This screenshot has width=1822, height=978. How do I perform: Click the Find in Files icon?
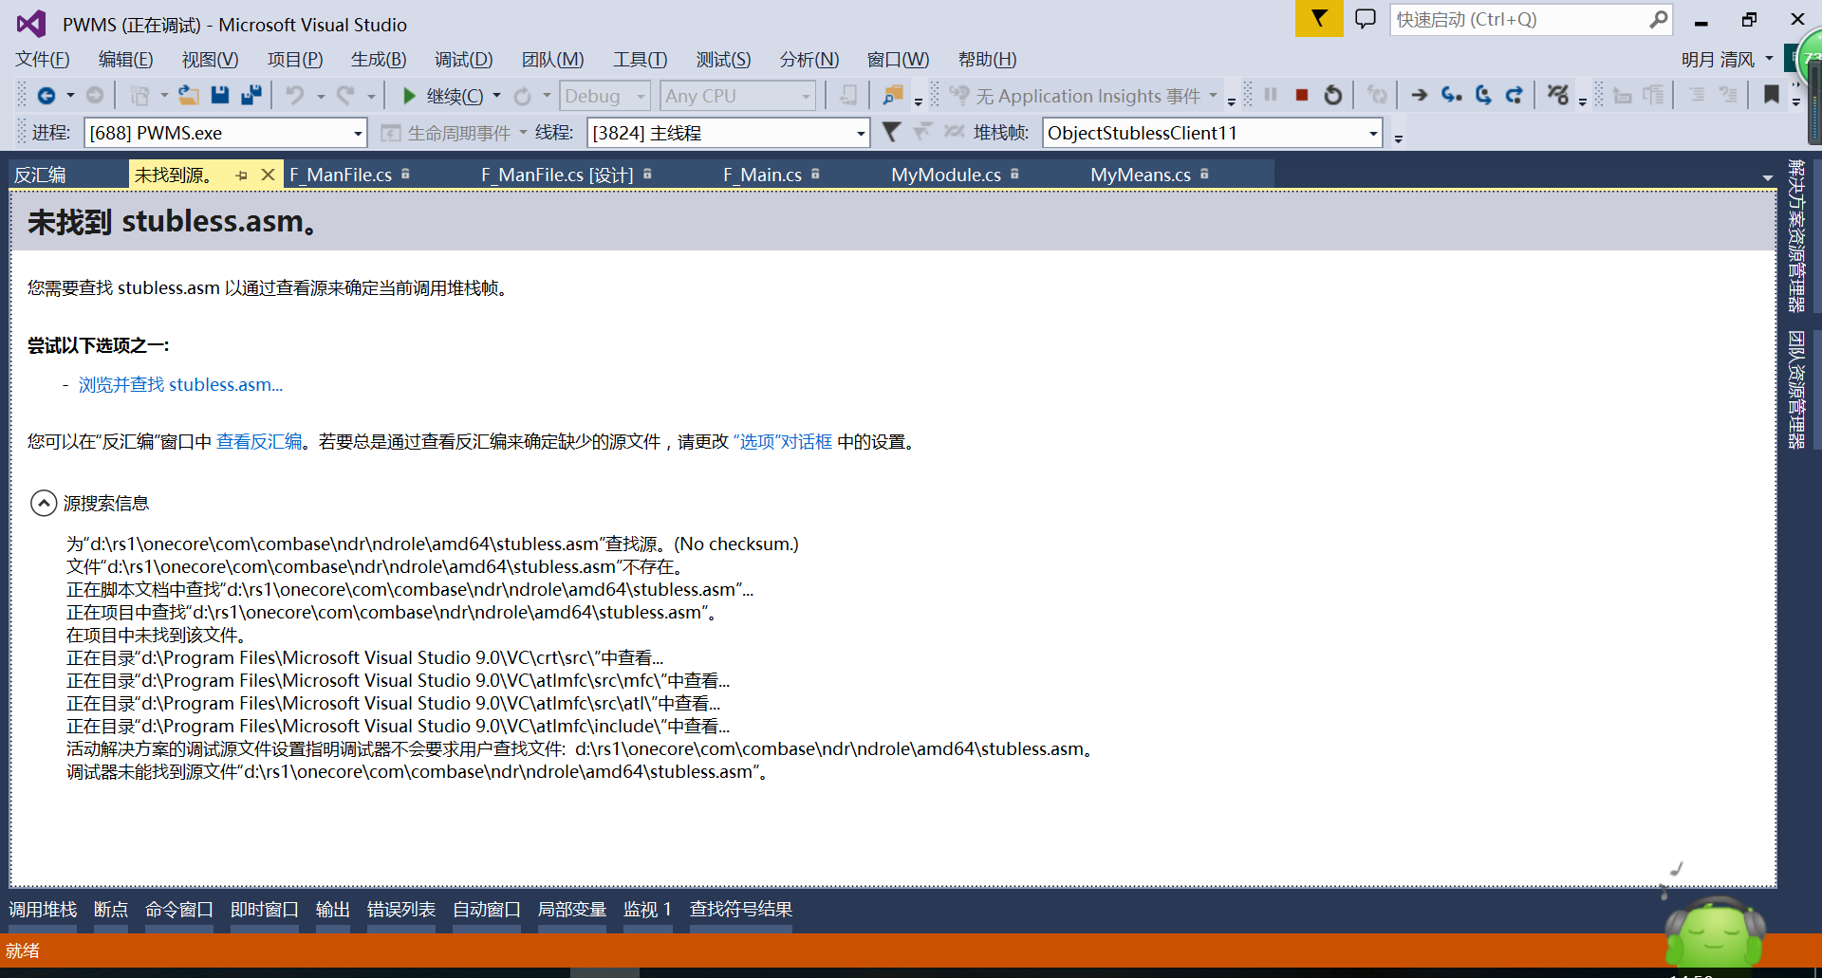coord(893,96)
